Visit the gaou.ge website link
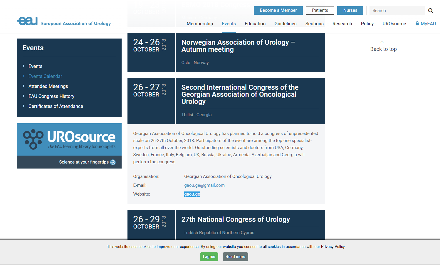This screenshot has width=440, height=265. coord(192,194)
